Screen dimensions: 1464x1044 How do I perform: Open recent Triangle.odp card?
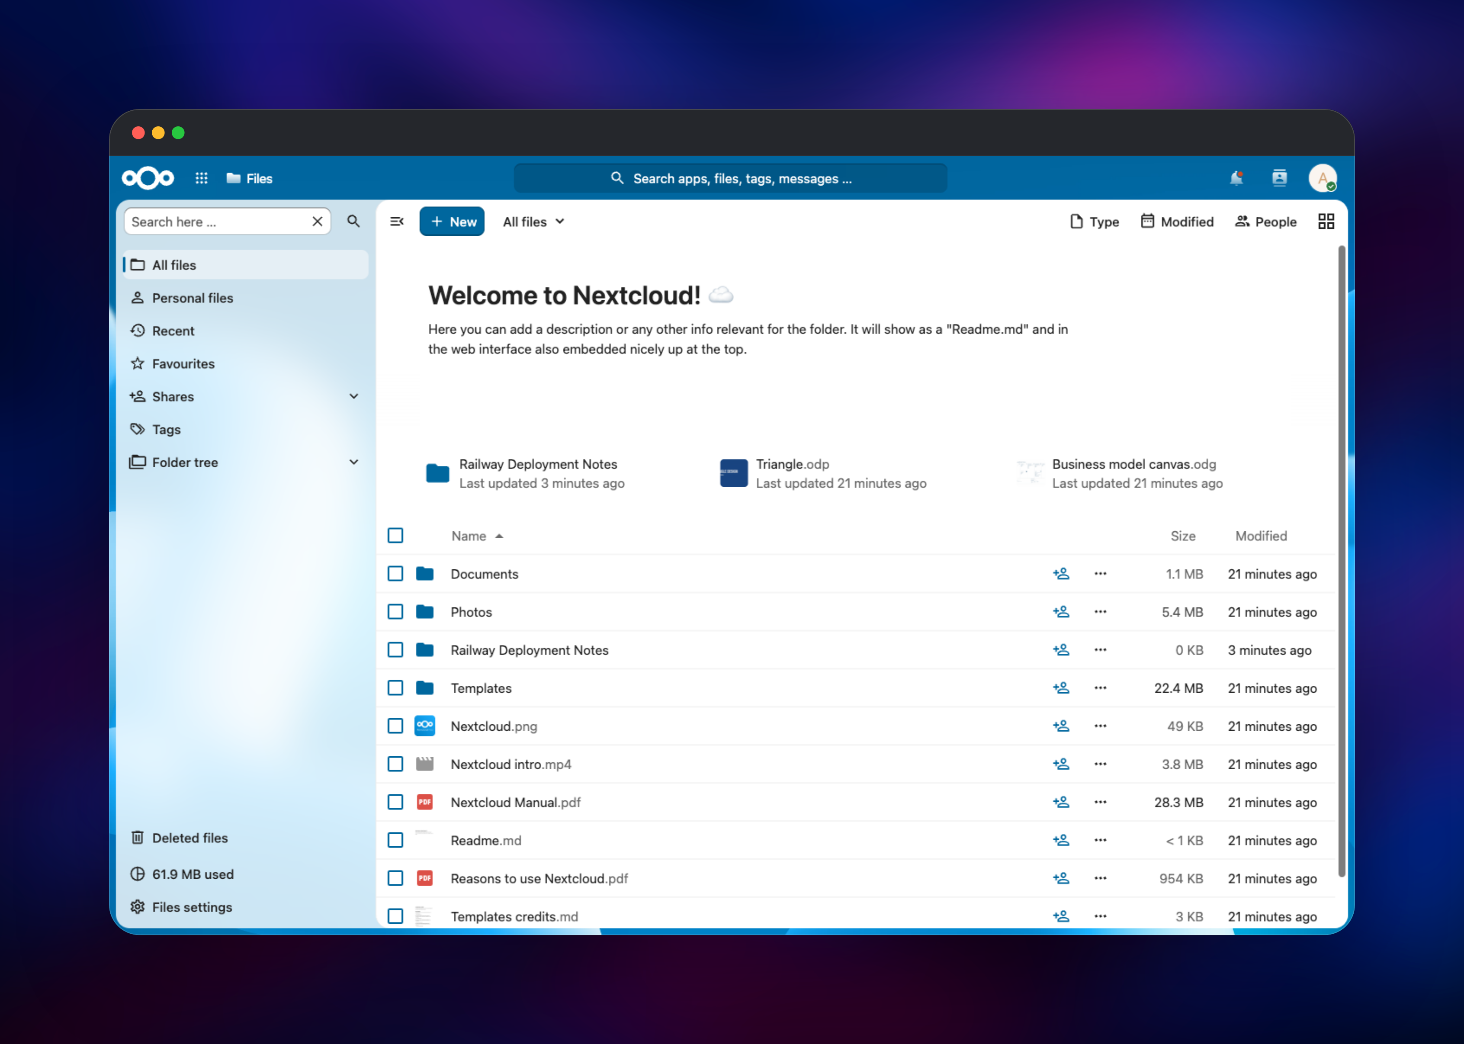click(x=822, y=473)
